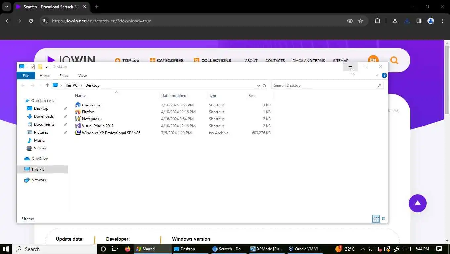
Task: Open the Windows Start menu
Action: click(x=6, y=249)
